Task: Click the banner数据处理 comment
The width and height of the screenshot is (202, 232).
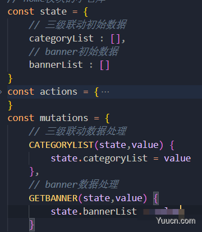Action: tap(74, 184)
